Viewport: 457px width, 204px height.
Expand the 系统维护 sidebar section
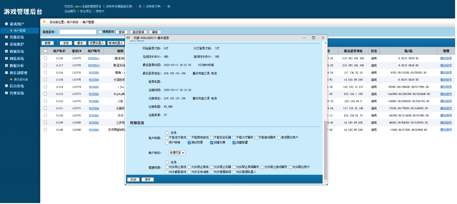click(6, 44)
